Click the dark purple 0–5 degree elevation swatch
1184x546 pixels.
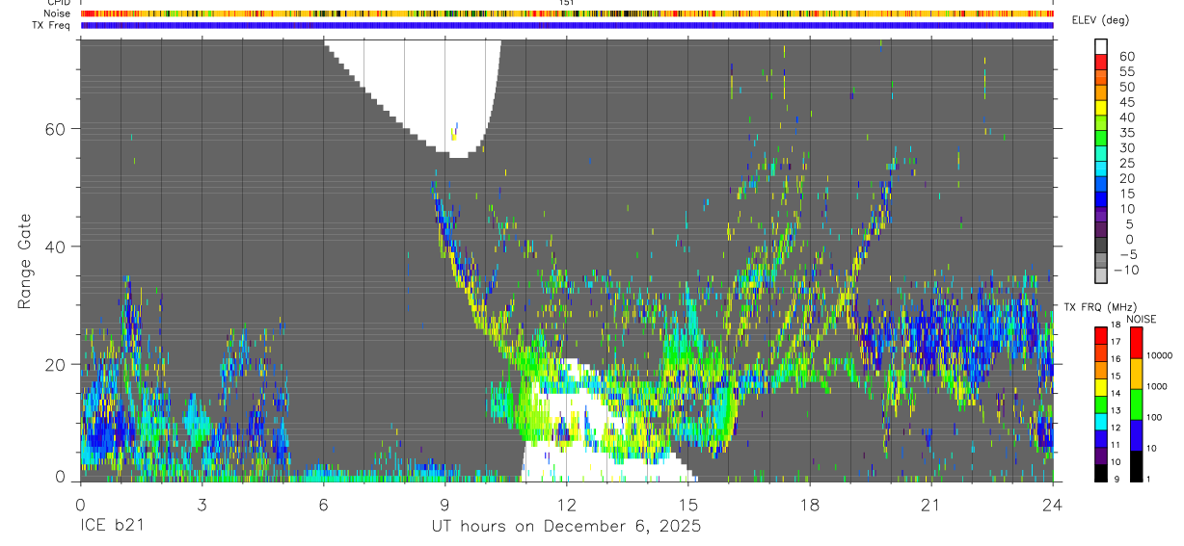(x=1101, y=230)
